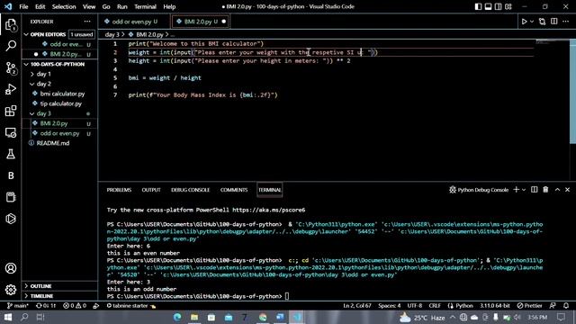Screen dimensions: 576x324
Task: Close the terminal panel
Action: coord(567,190)
